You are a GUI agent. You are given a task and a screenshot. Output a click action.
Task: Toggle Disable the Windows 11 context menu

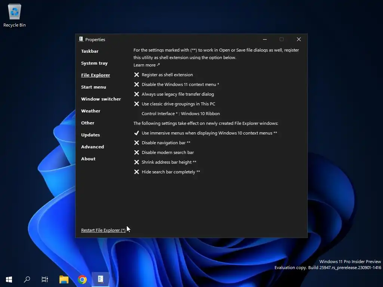[x=177, y=84]
